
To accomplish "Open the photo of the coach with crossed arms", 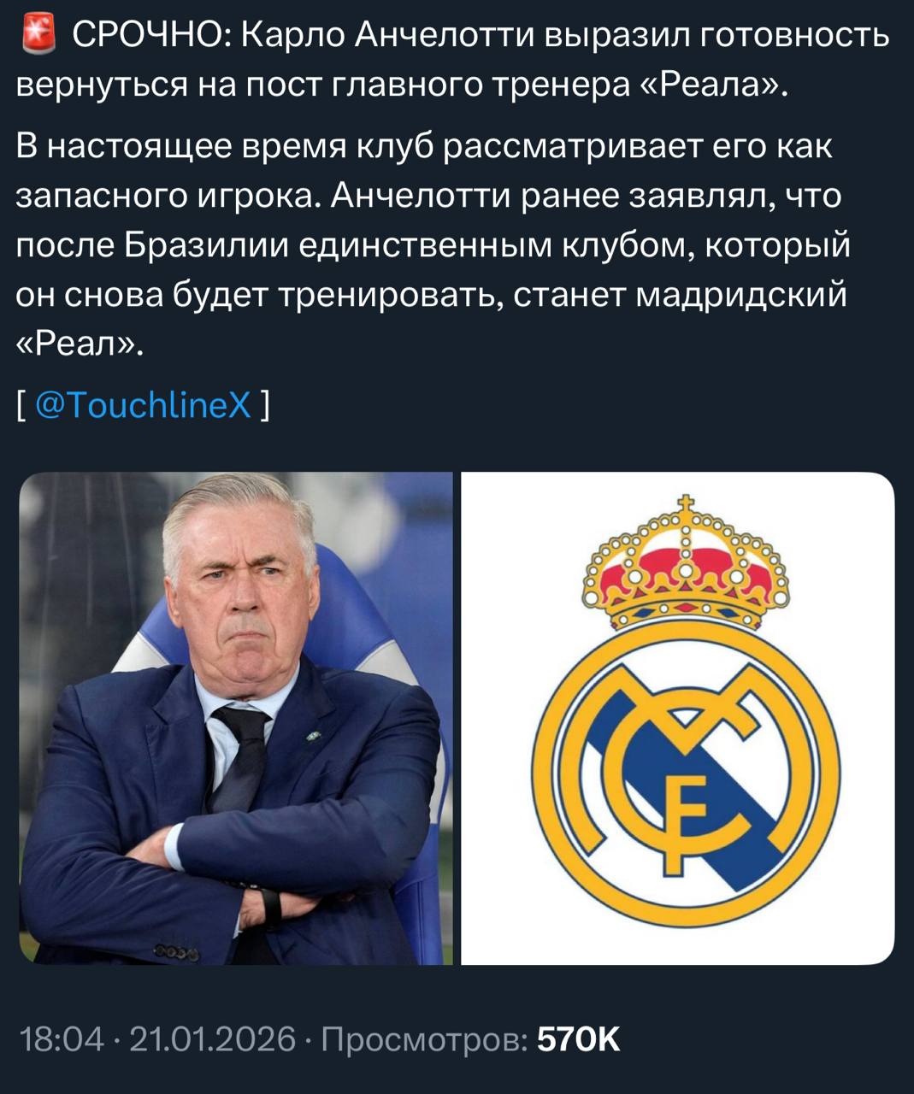I will pyautogui.click(x=236, y=718).
